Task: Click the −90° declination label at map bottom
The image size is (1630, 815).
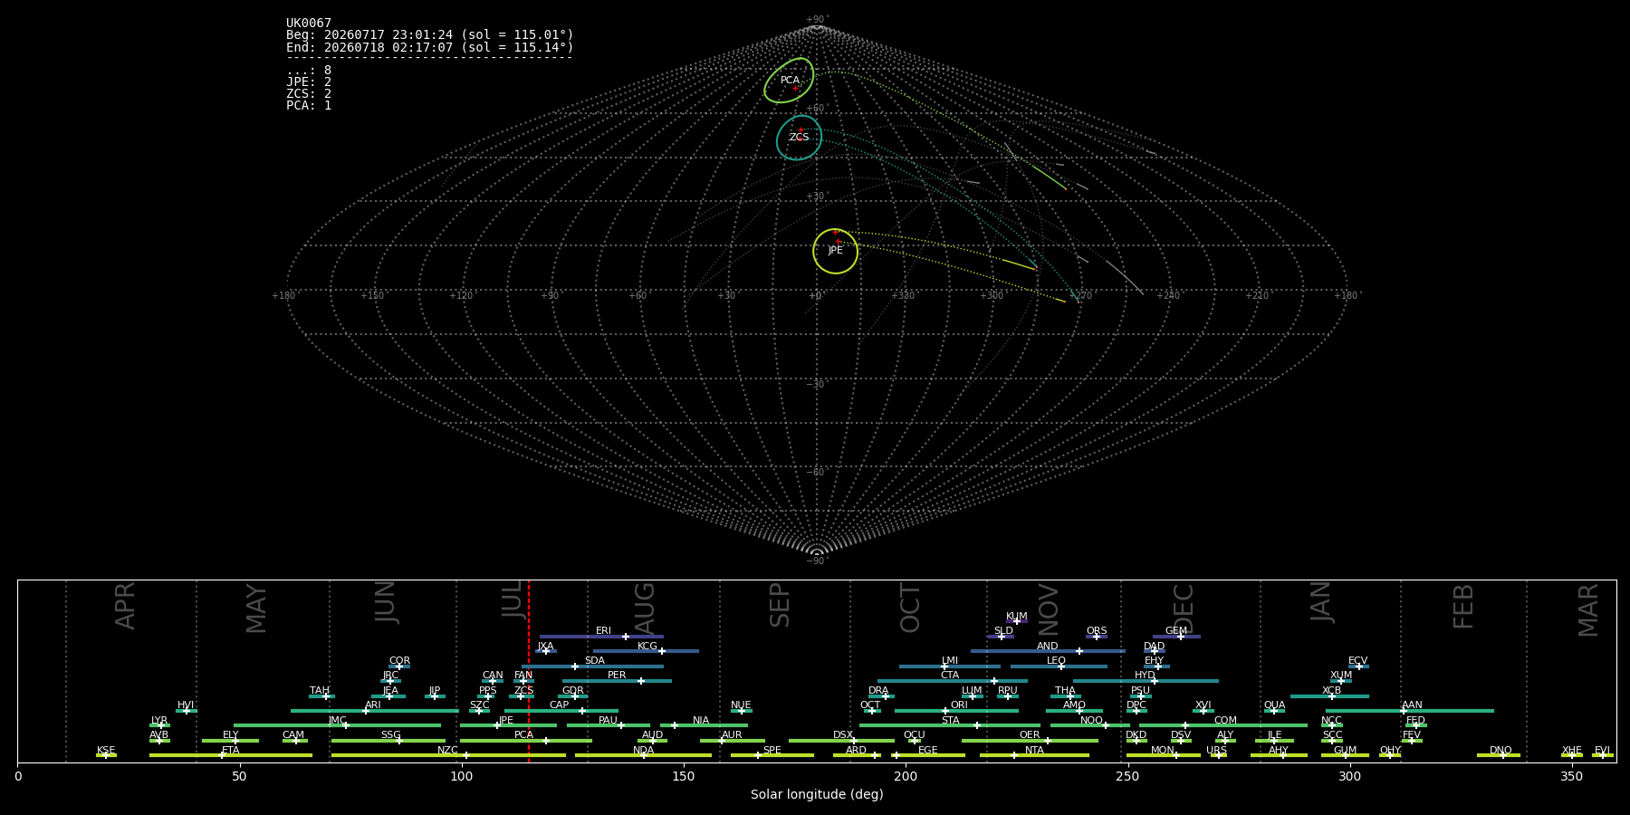Action: tap(817, 561)
